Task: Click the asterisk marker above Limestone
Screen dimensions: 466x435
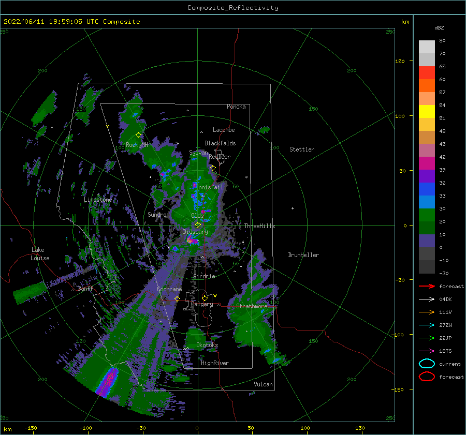Action: (x=98, y=195)
